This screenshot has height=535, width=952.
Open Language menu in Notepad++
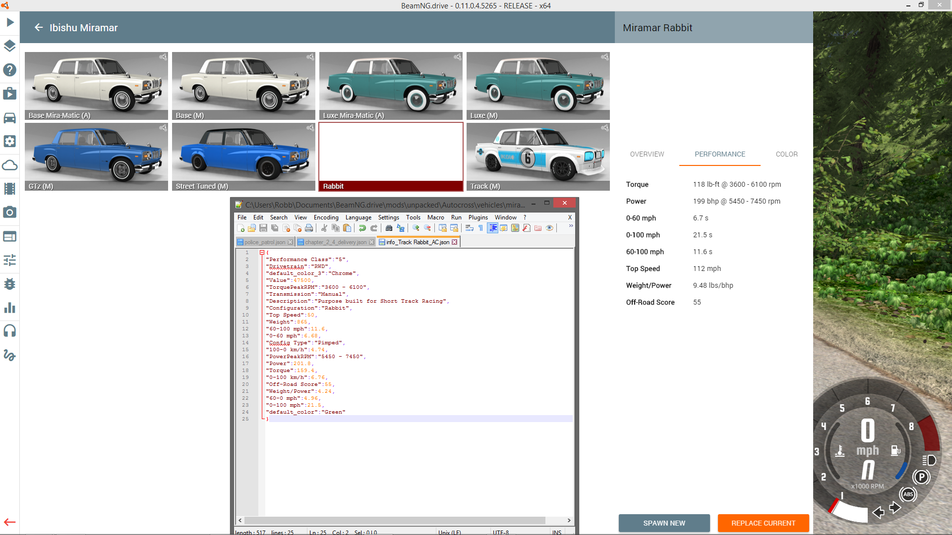click(x=358, y=217)
